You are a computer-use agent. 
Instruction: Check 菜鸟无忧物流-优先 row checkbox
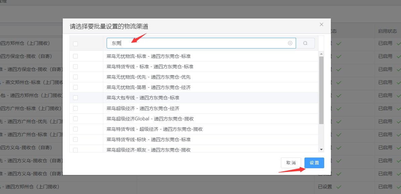tap(75, 77)
